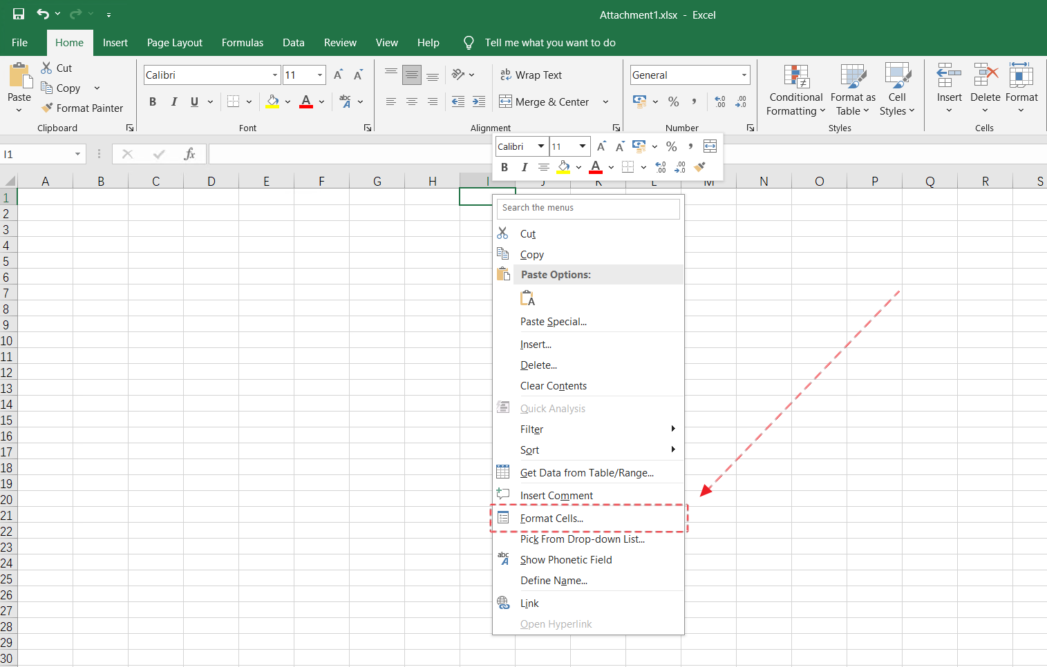
Task: Click mini toolbar Merge & Center icon
Action: tap(710, 146)
